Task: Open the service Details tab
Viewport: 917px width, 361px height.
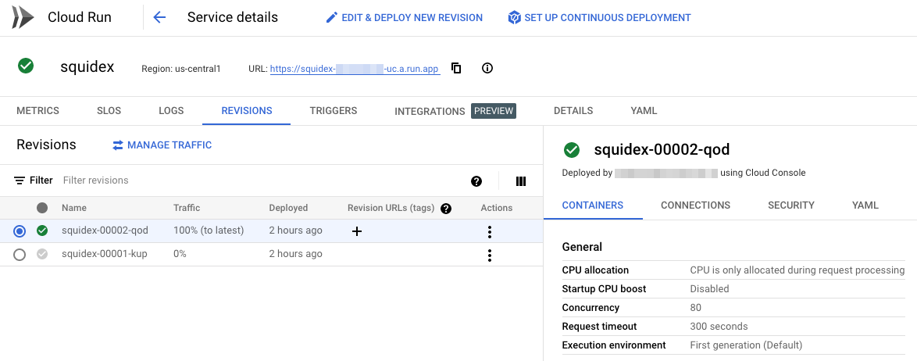Action: (x=573, y=111)
